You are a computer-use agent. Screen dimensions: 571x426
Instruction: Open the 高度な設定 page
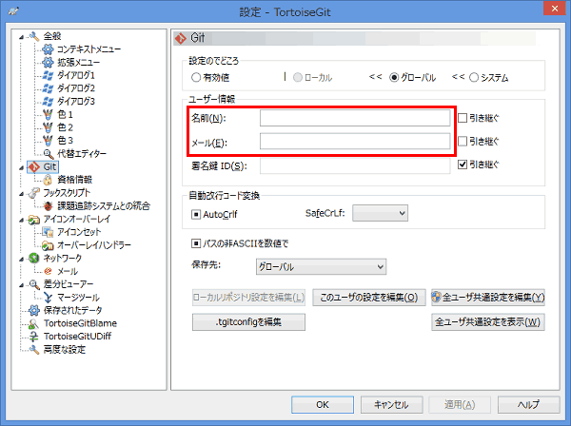[x=65, y=350]
